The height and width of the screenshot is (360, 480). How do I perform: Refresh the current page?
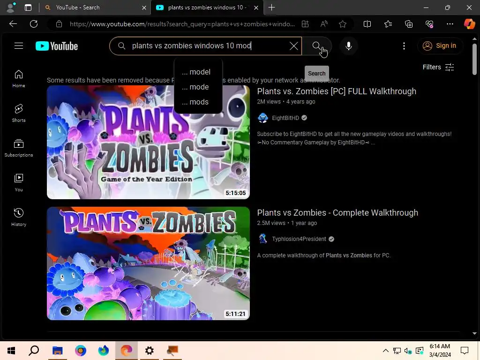click(34, 24)
